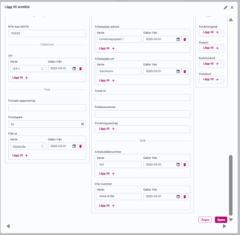
Task: Add a new Yrkeskod entry
Action: pos(211,80)
